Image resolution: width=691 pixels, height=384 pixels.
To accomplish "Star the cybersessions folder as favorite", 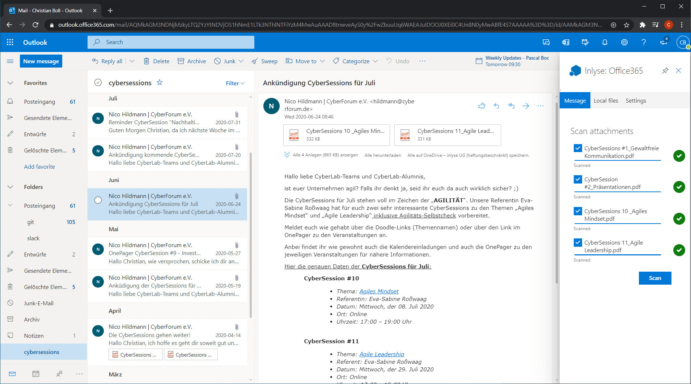I will 160,83.
